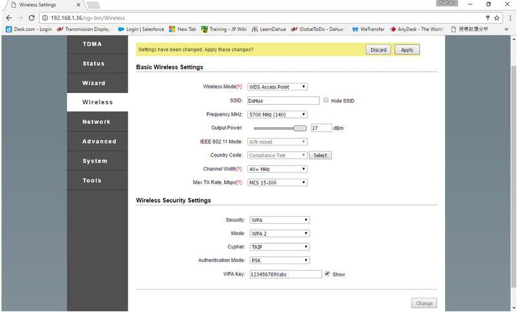Click the Output Power slider handle
The height and width of the screenshot is (312, 517).
pyautogui.click(x=300, y=128)
